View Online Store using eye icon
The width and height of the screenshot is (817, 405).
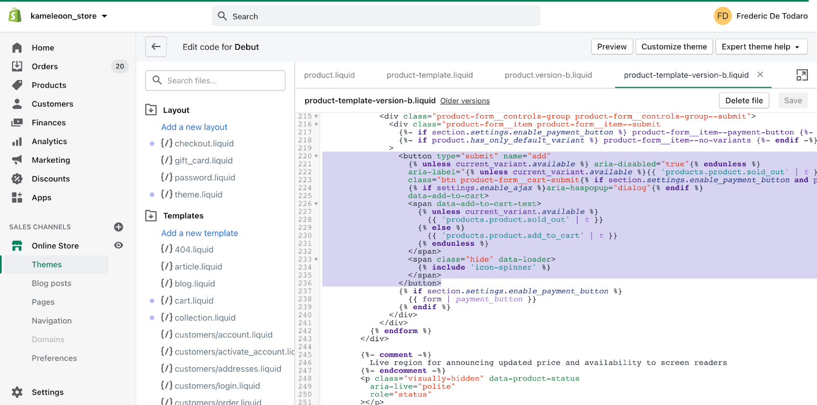coord(118,246)
